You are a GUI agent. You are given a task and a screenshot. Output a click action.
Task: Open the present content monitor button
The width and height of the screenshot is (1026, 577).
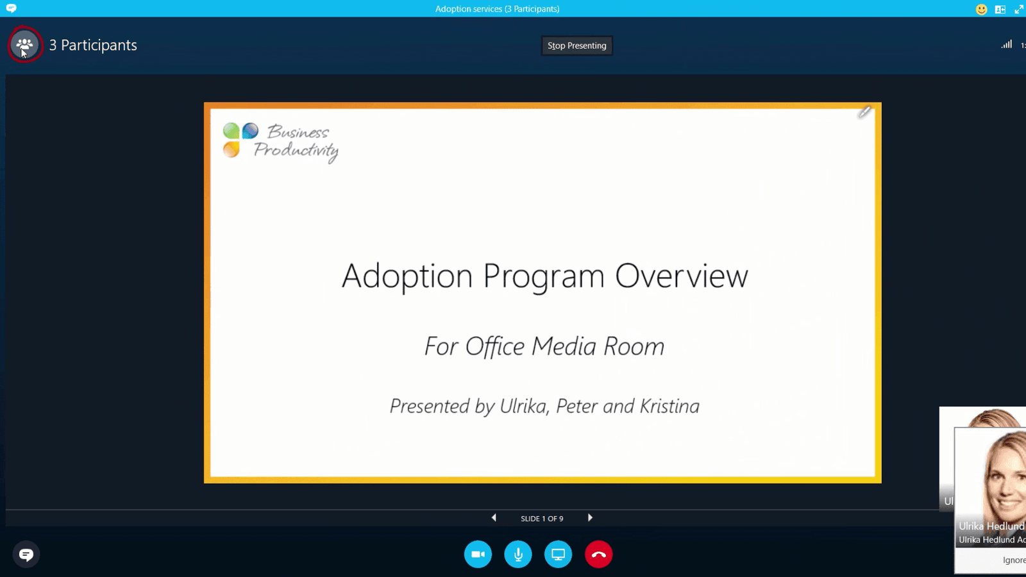(x=558, y=555)
